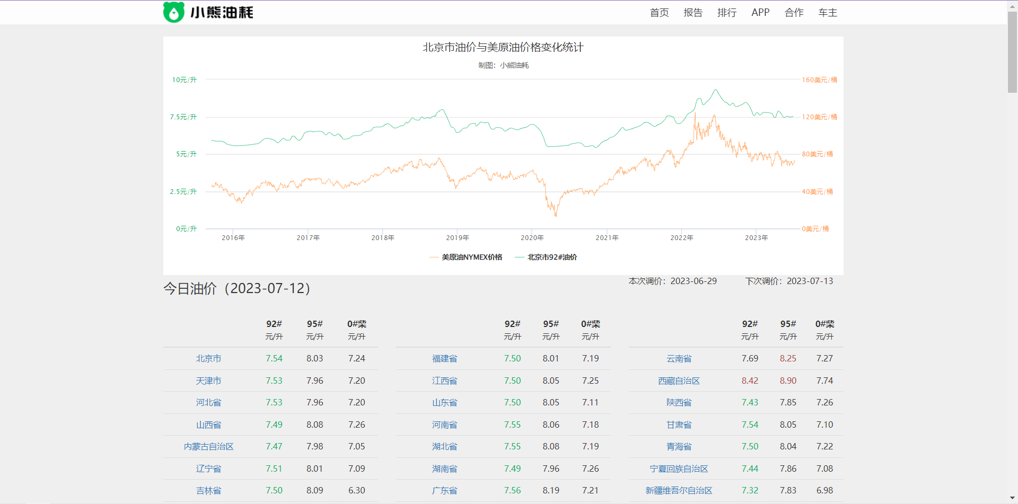Open the 福建省 link

[x=444, y=358]
